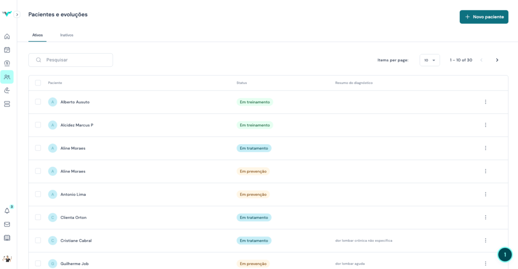
Task: Click the Novo paciente button
Action: pos(484,17)
